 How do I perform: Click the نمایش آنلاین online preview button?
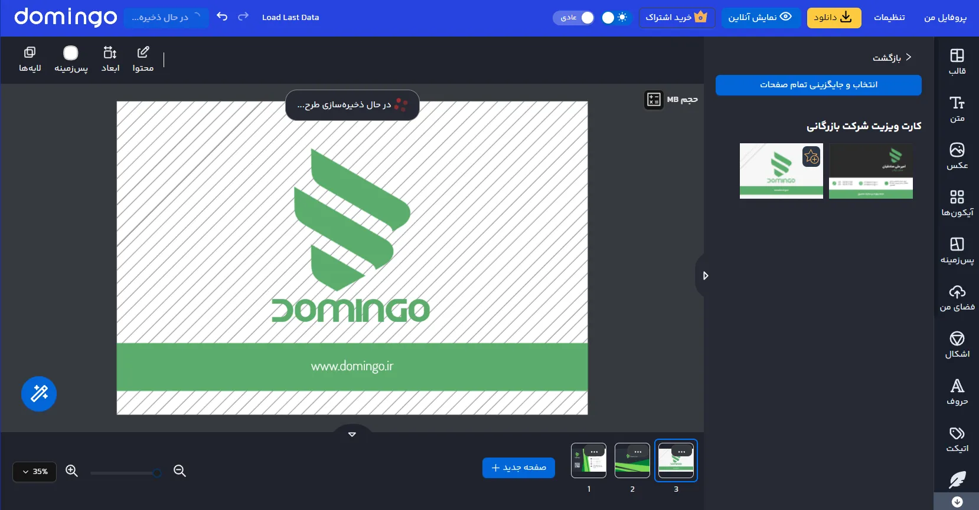pos(761,18)
